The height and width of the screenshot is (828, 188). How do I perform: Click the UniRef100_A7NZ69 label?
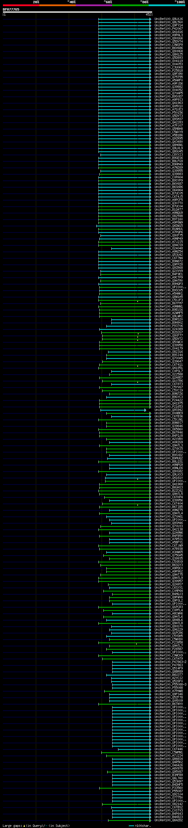pos(169,167)
